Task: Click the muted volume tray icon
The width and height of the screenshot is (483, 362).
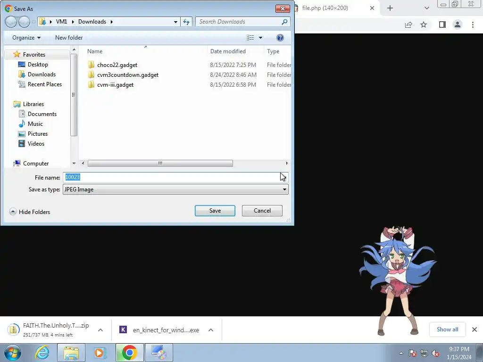Action: (435, 354)
